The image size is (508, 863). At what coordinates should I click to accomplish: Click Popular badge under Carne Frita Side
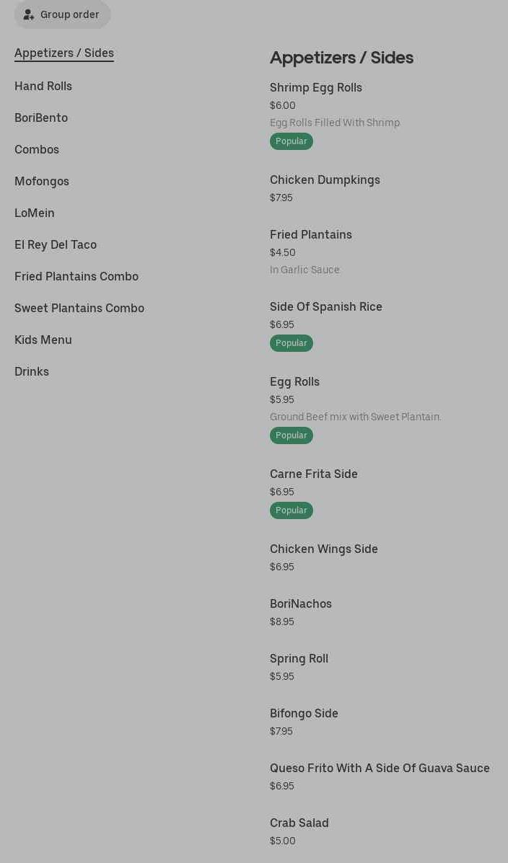coord(292,510)
